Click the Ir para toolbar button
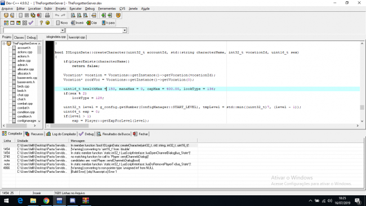Image resolution: width=366 pixels, height=206 pixels. 108,23
